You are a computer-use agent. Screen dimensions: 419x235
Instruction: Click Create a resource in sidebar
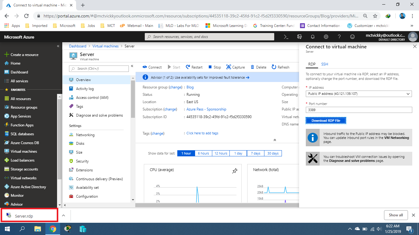[x=21, y=55]
